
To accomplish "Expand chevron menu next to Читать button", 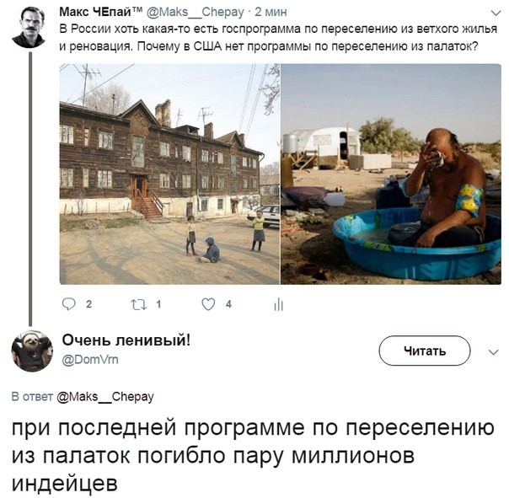I will [x=494, y=352].
